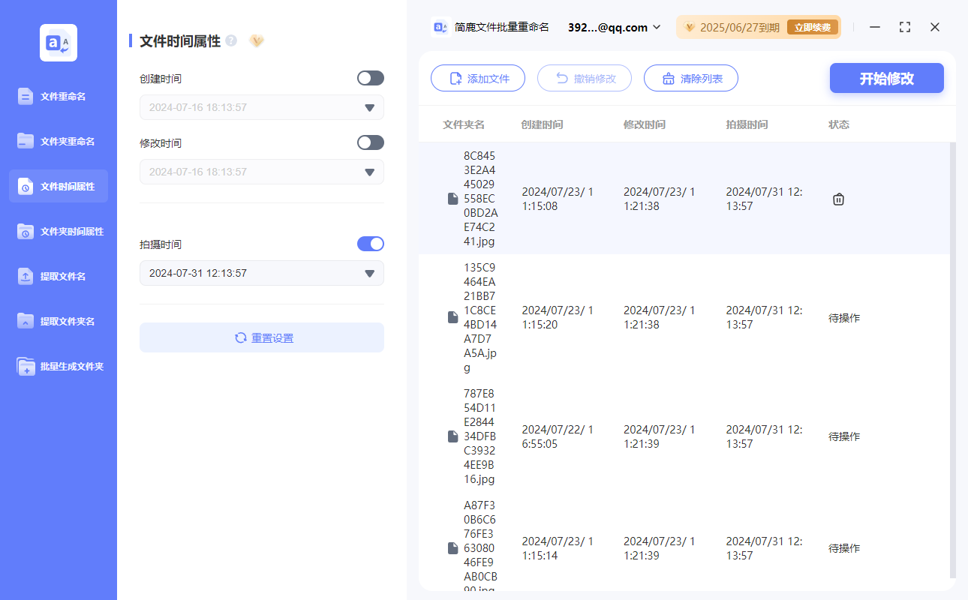Viewport: 968px width, 600px height.
Task: Click 重置设置 to reset settings
Action: click(261, 337)
